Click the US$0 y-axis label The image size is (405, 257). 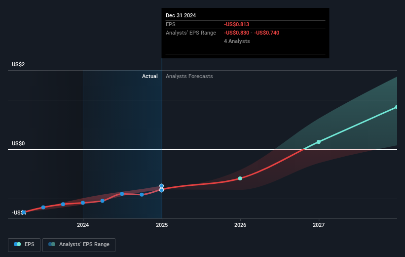point(18,143)
